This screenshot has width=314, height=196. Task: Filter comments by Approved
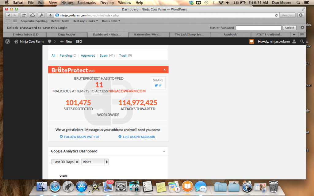point(88,55)
